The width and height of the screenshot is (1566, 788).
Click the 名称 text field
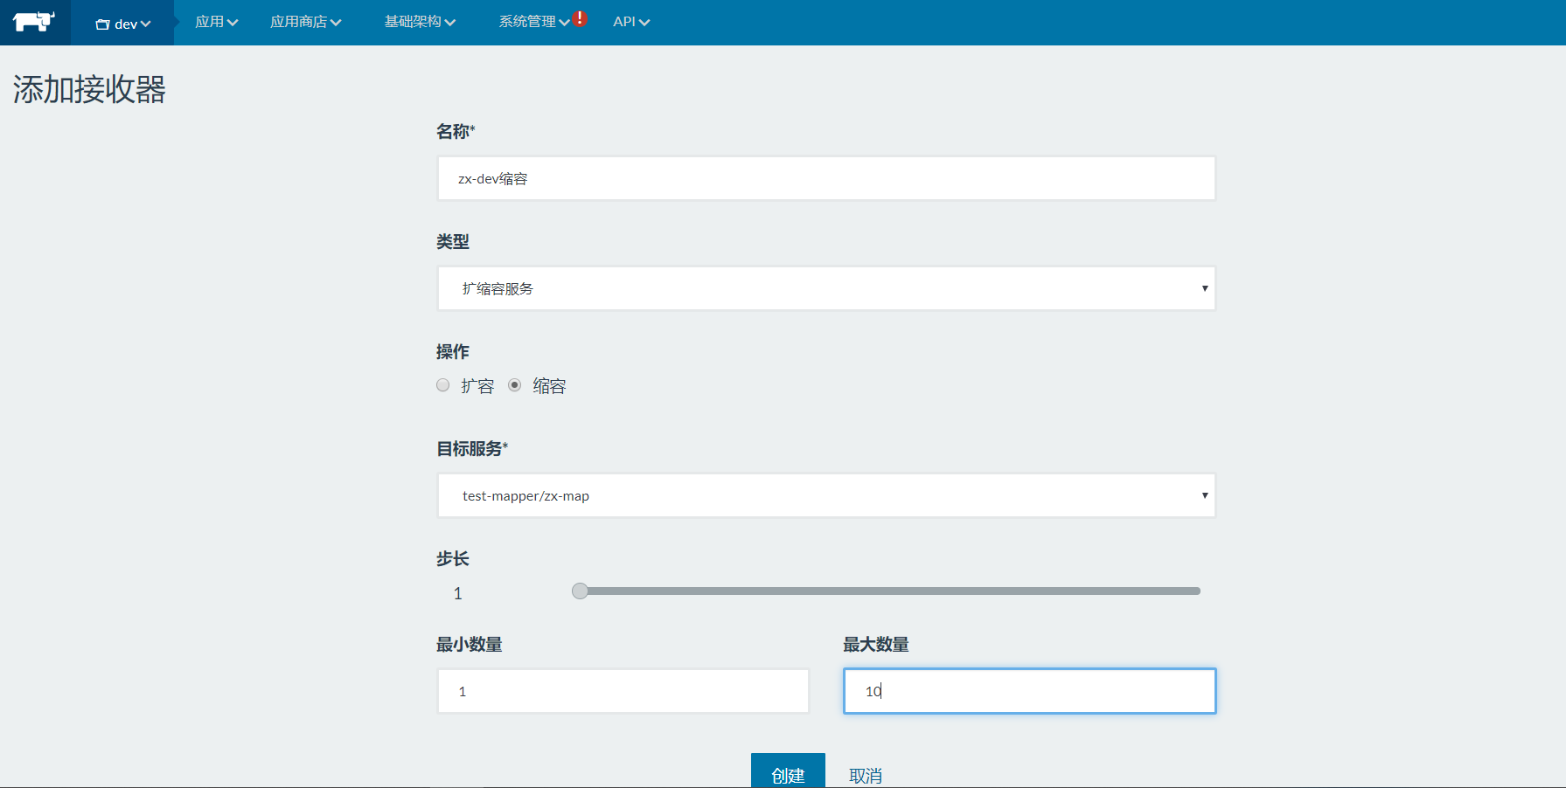pyautogui.click(x=825, y=178)
